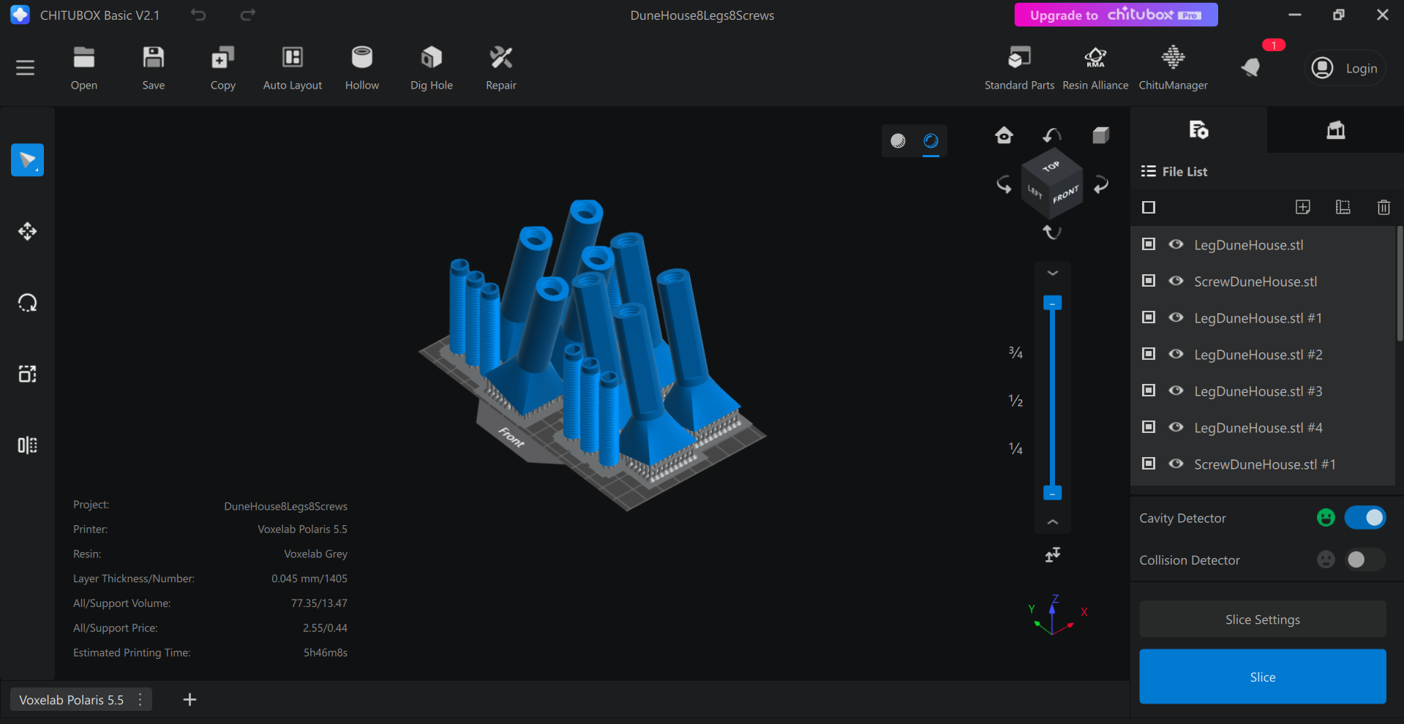
Task: Undo the last action
Action: [198, 15]
